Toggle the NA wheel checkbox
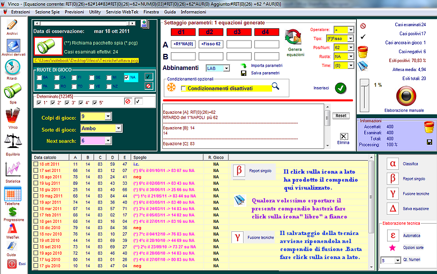437x274 pixels. point(127,77)
